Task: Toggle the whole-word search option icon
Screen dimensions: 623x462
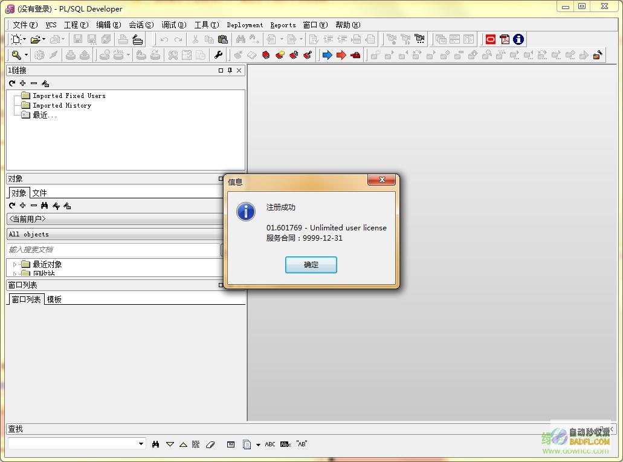Action: pos(285,444)
